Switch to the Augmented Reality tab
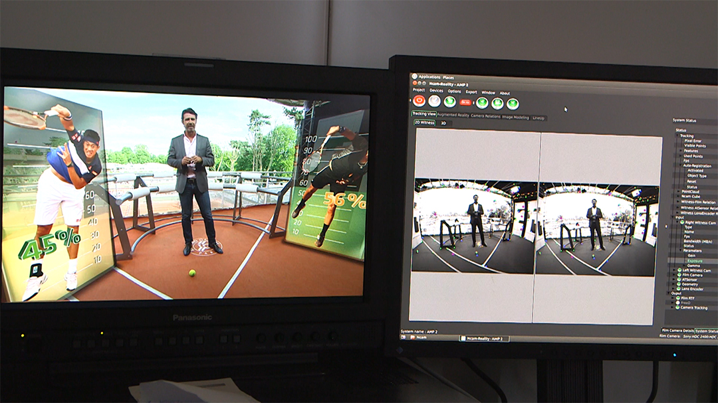Image resolution: width=718 pixels, height=403 pixels. 453,115
